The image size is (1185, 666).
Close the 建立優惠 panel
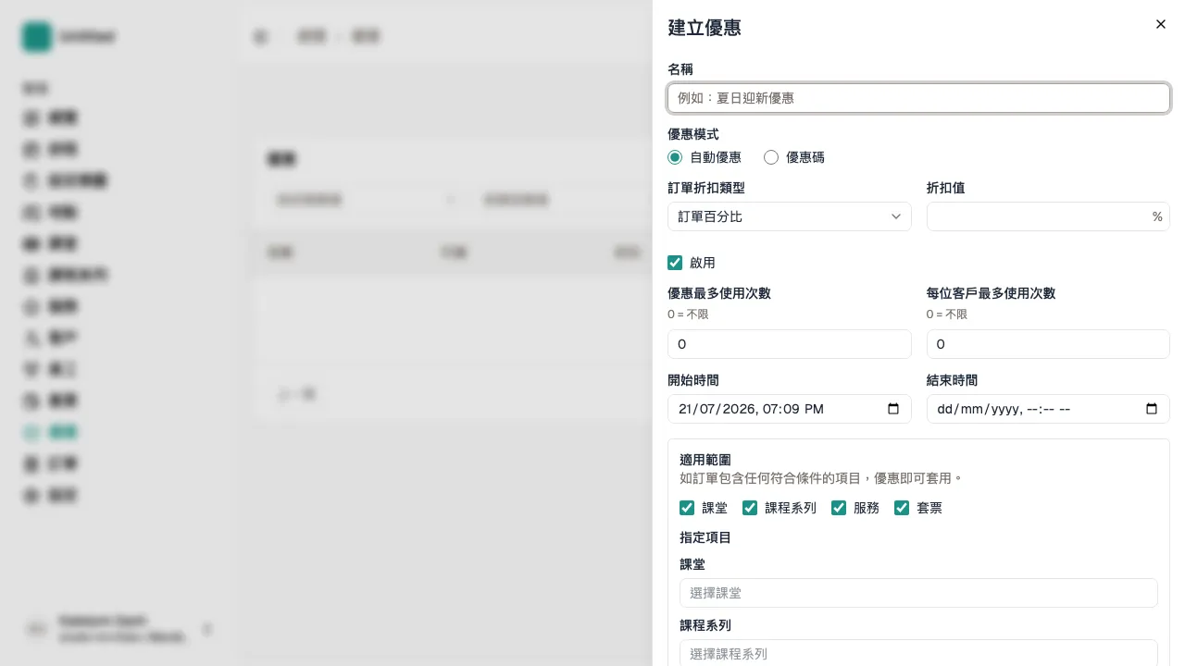click(1160, 24)
